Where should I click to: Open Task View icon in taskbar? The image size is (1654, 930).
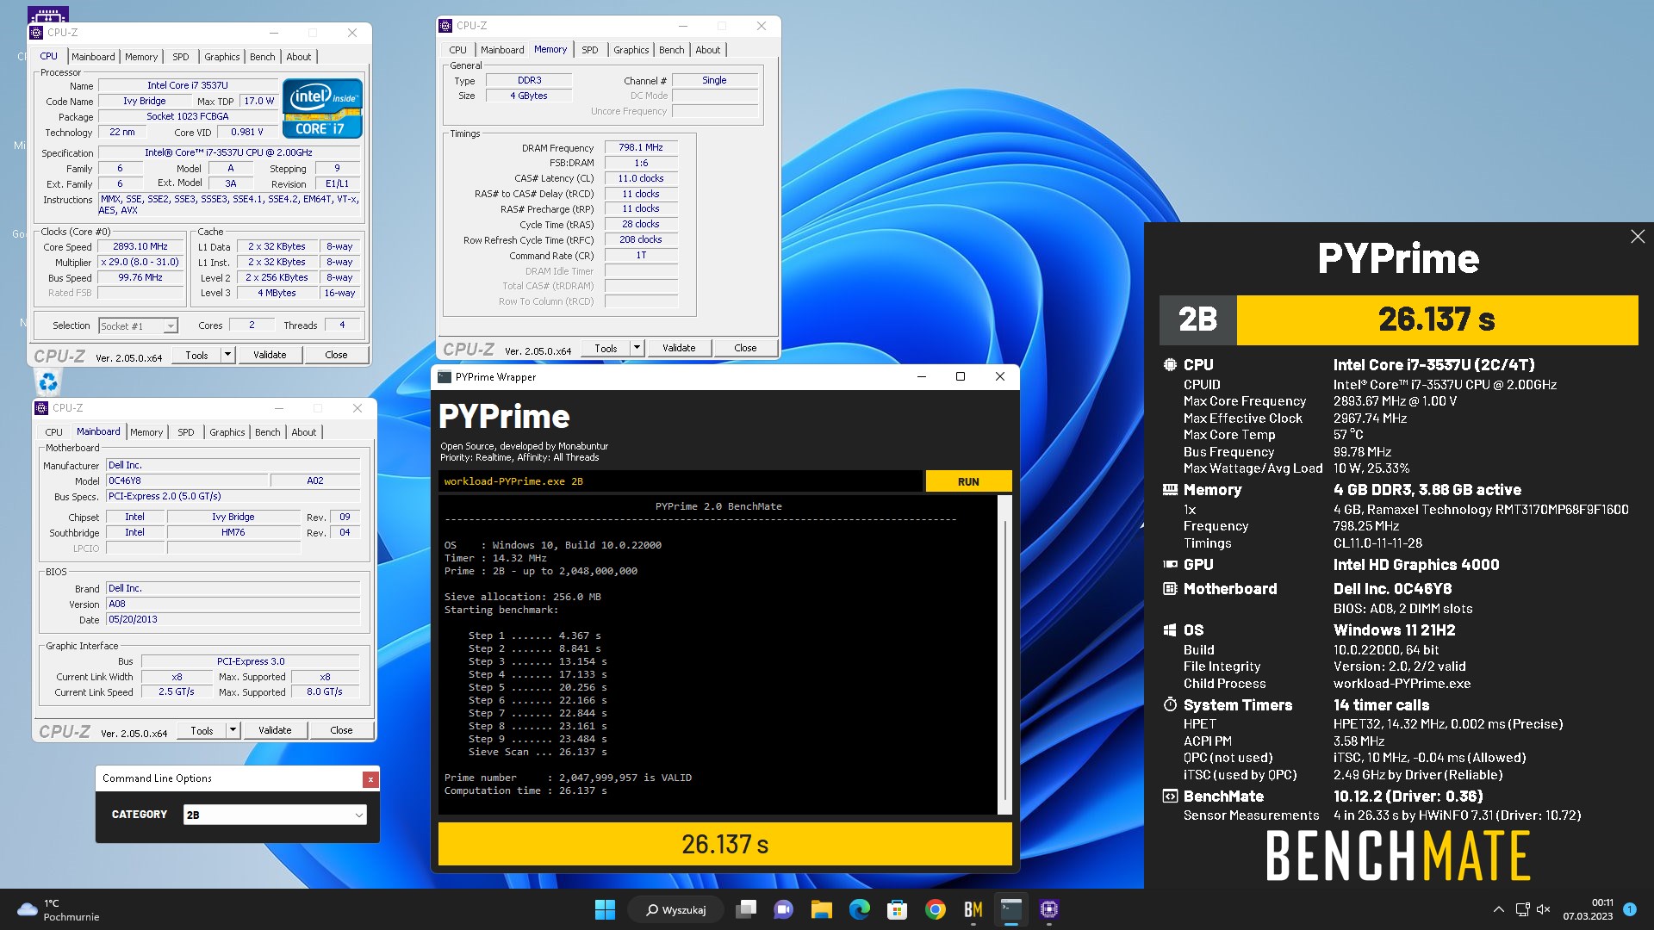click(x=746, y=909)
